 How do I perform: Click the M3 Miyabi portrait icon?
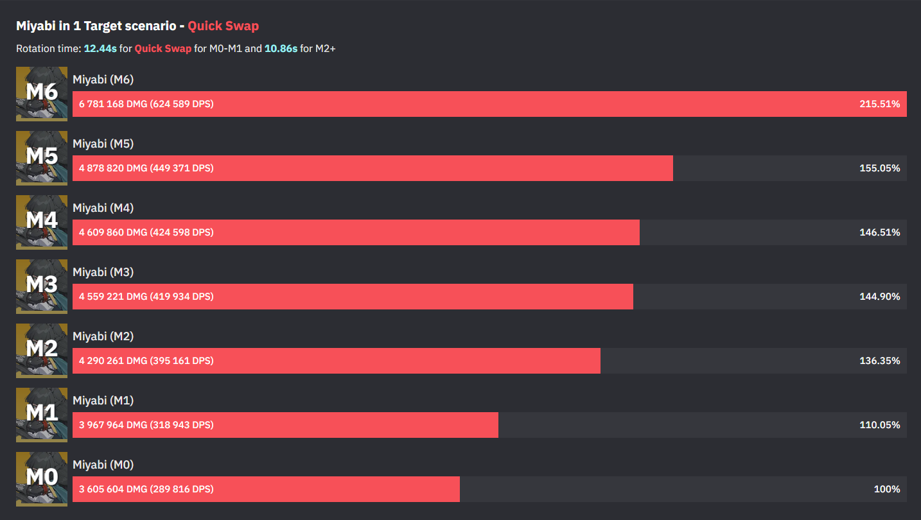click(x=42, y=286)
